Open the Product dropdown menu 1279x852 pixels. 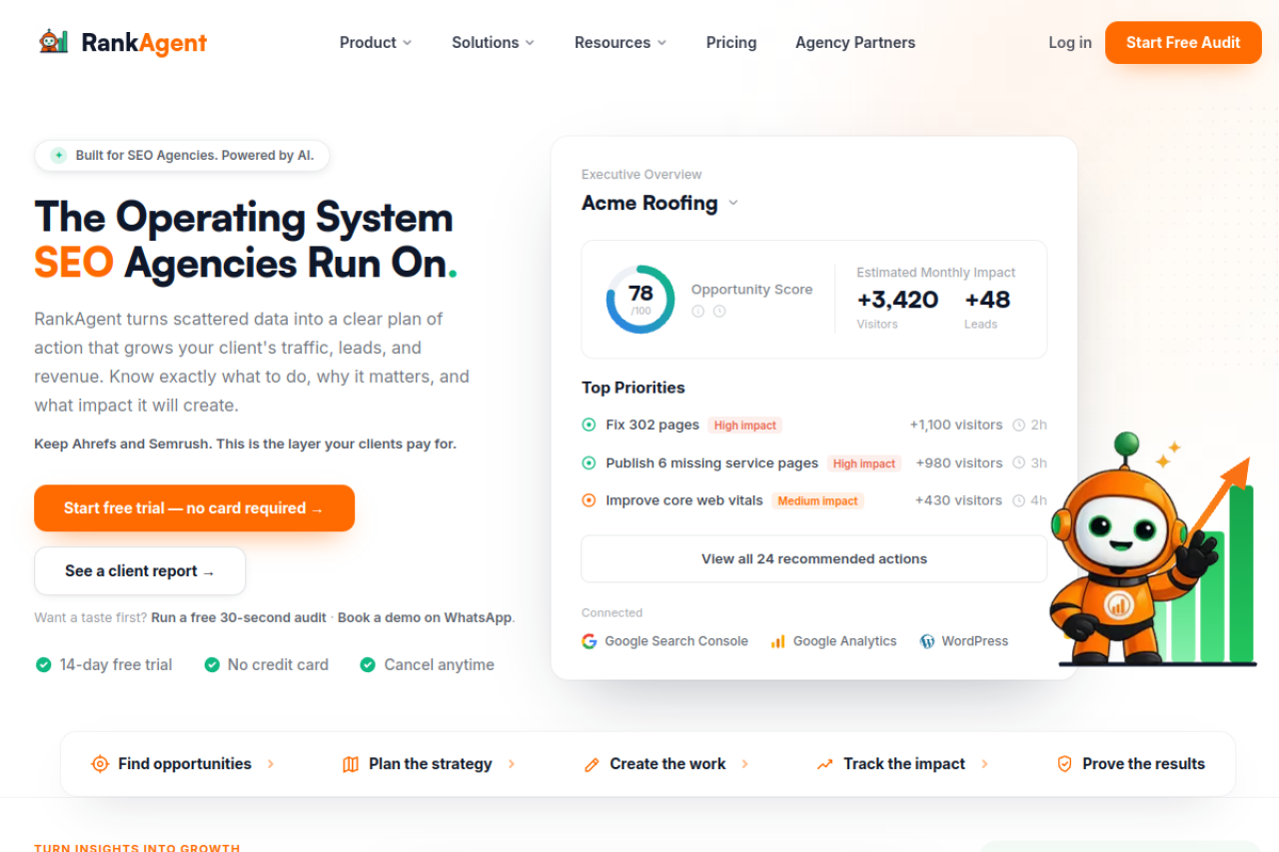(x=376, y=43)
